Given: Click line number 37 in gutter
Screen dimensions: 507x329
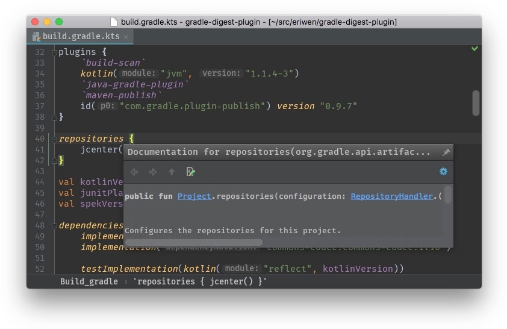Looking at the screenshot, I should coord(40,106).
